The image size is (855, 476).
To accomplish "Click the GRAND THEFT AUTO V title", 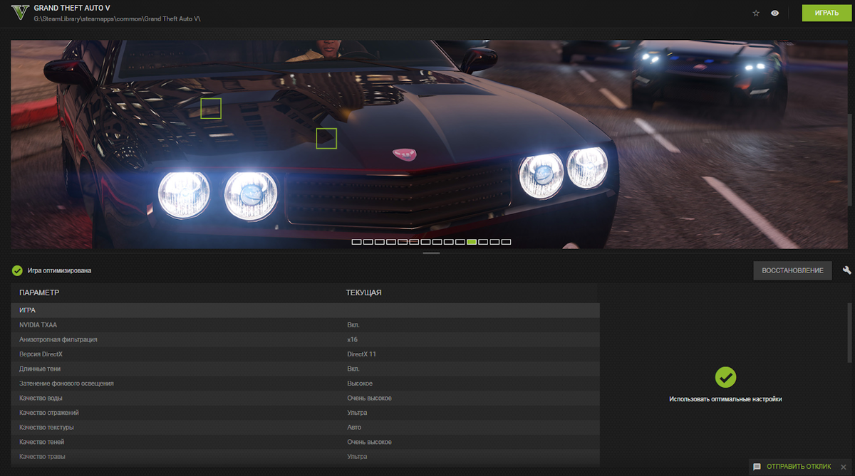I will coord(72,7).
